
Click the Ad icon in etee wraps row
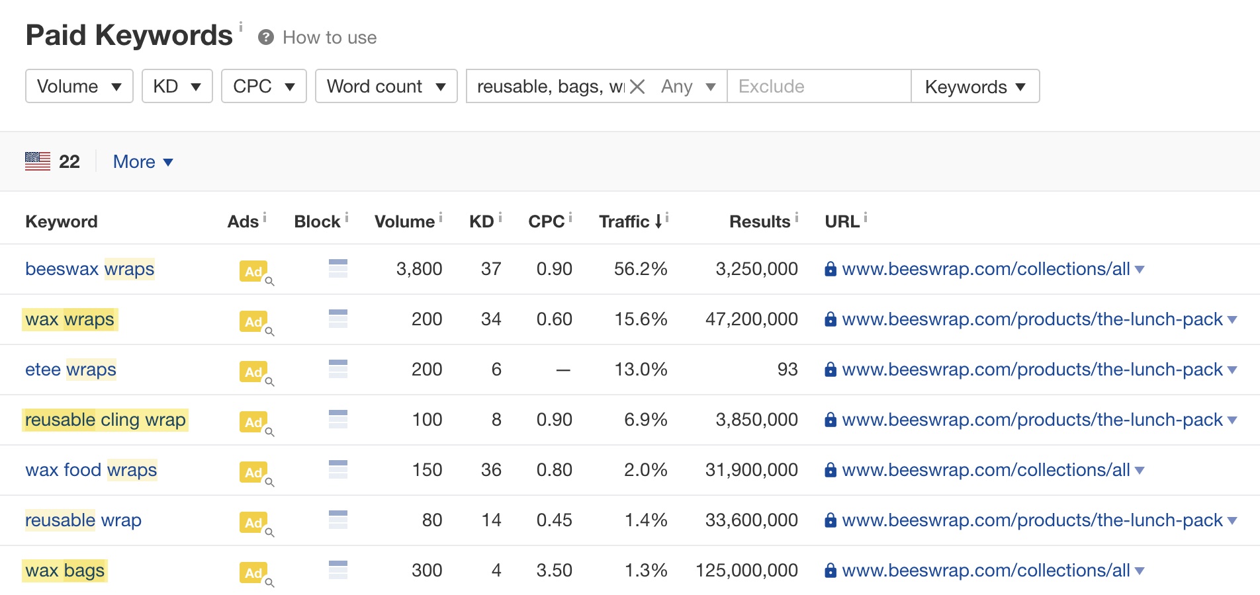point(253,372)
